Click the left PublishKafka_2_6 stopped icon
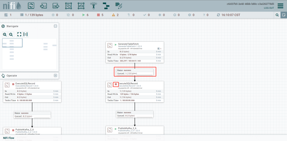This screenshot has height=141, width=287. point(13,130)
